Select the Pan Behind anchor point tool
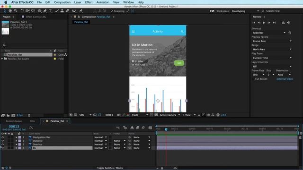 pos(33,11)
